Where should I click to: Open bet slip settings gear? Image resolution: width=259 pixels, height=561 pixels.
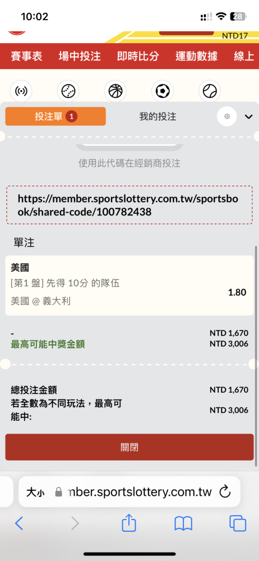(227, 116)
